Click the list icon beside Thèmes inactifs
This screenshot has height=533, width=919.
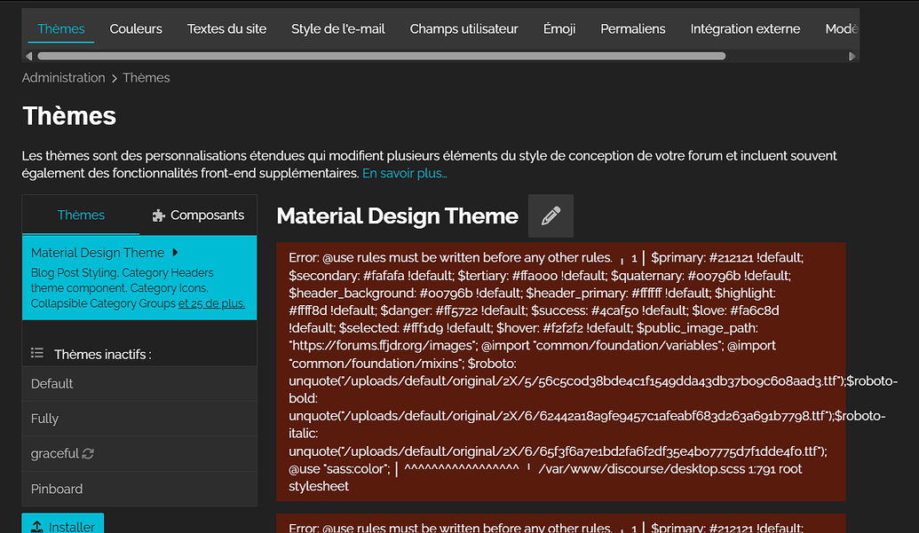click(37, 353)
